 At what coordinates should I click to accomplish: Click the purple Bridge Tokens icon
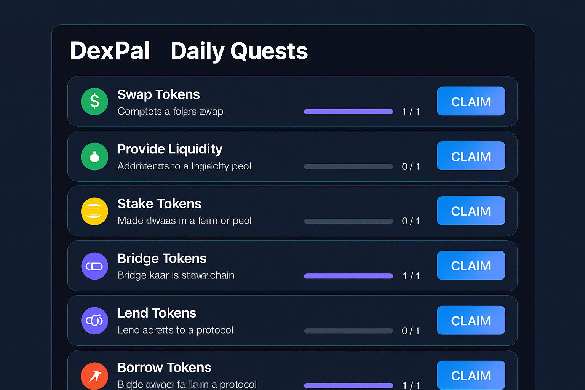94,266
